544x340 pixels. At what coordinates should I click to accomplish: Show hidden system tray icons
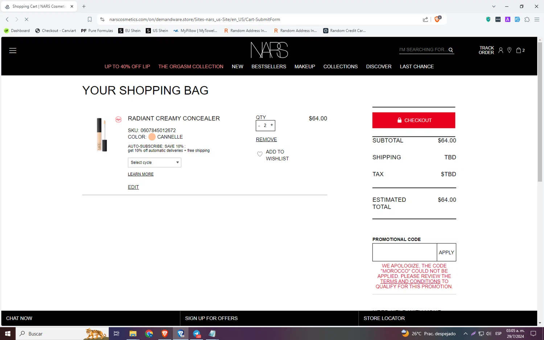[x=465, y=333]
